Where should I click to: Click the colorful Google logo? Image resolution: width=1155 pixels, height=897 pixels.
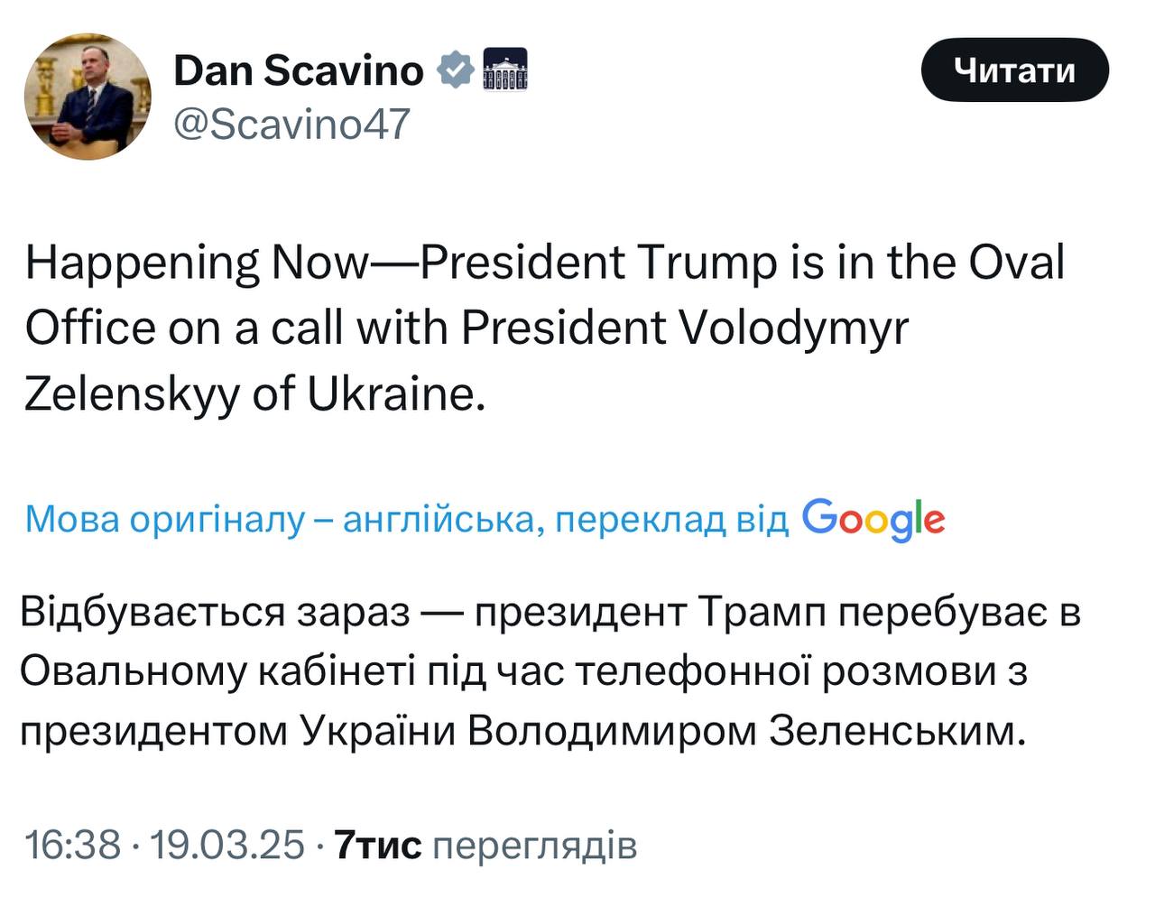click(873, 520)
